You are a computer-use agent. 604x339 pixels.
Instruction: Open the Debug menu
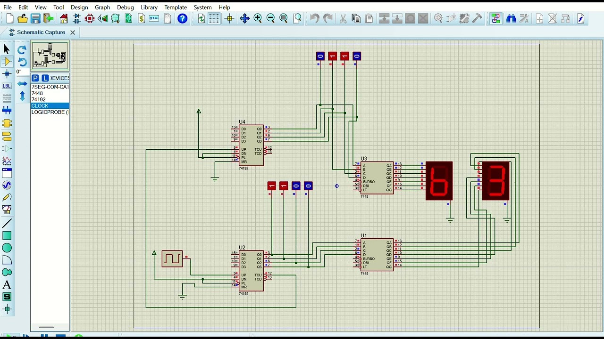point(126,7)
